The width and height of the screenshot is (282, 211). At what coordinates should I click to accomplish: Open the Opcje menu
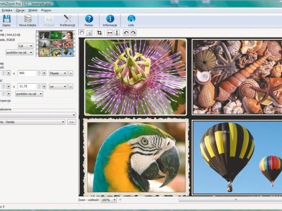[20, 10]
